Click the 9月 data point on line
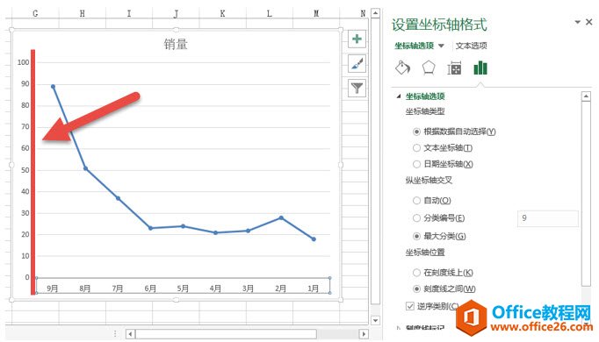Image resolution: width=599 pixels, height=342 pixels. (53, 87)
